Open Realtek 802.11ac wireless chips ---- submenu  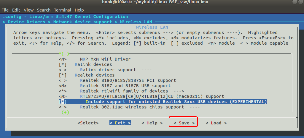coord(195,107)
